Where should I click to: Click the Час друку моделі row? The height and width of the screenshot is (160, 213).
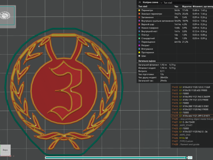point(153,77)
